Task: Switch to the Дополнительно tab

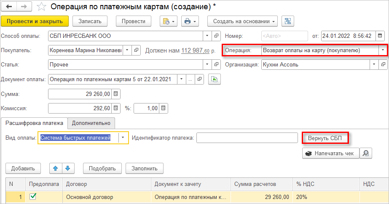Action: tap(91, 123)
